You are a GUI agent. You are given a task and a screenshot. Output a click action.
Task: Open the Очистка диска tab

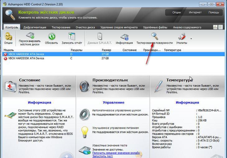click(x=85, y=27)
